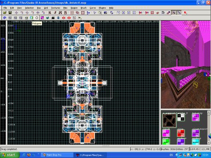The height and width of the screenshot is (158, 211).
Task: Click the Save map floppy icon
Action: (x=10, y=13)
